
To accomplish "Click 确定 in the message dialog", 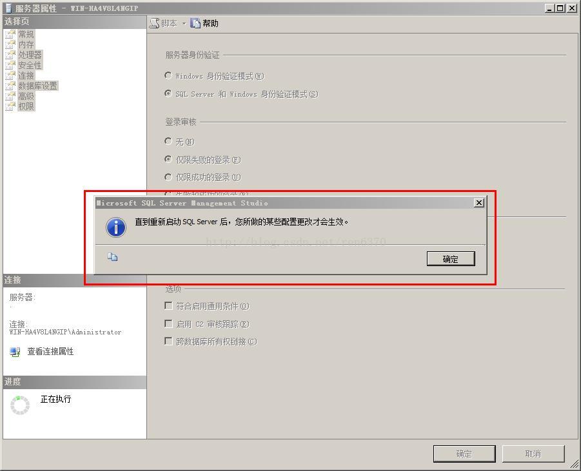I will pos(451,259).
